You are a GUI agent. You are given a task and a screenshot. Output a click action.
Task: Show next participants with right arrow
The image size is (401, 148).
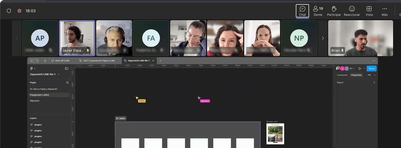(x=322, y=38)
